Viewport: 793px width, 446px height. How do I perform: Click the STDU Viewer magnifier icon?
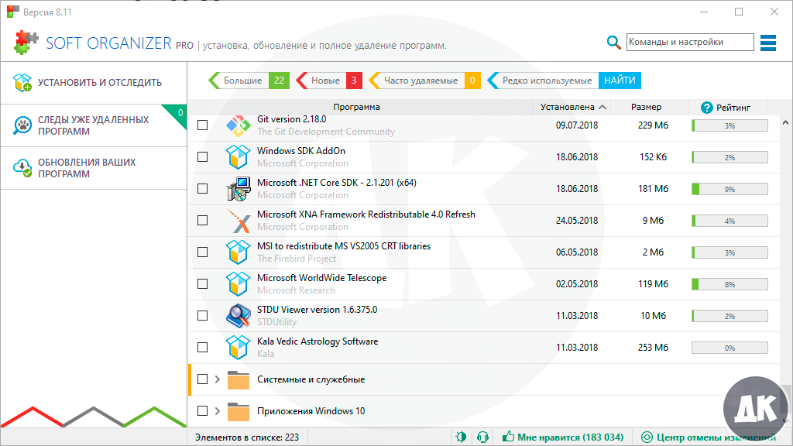pyautogui.click(x=239, y=316)
